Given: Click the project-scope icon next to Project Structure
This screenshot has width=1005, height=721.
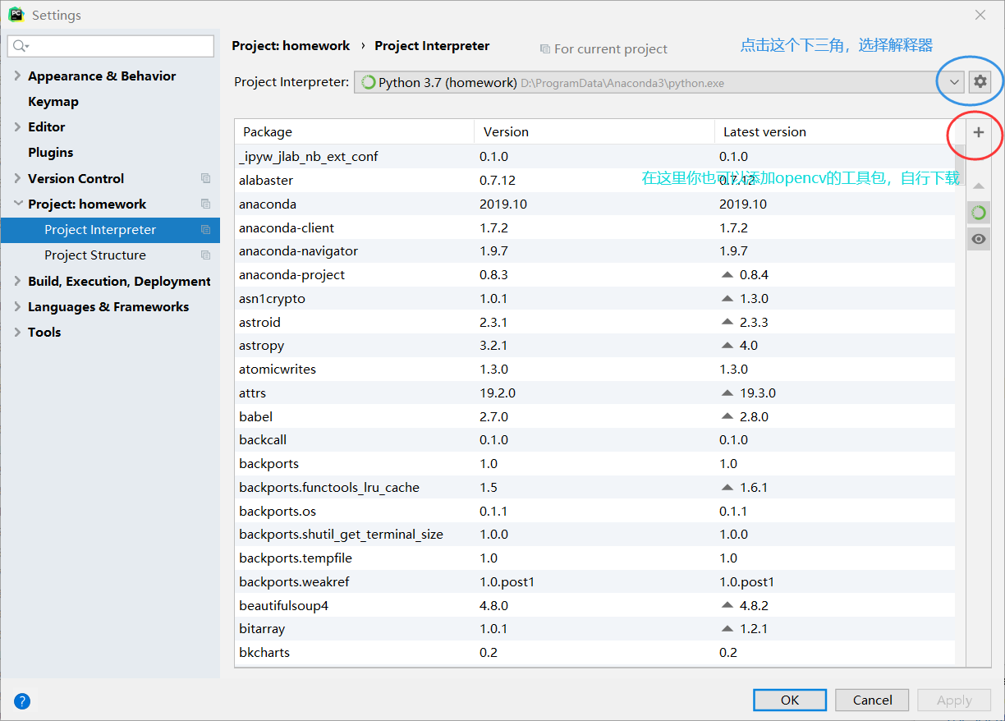Looking at the screenshot, I should [205, 255].
